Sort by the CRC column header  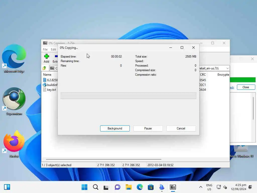coord(203,74)
